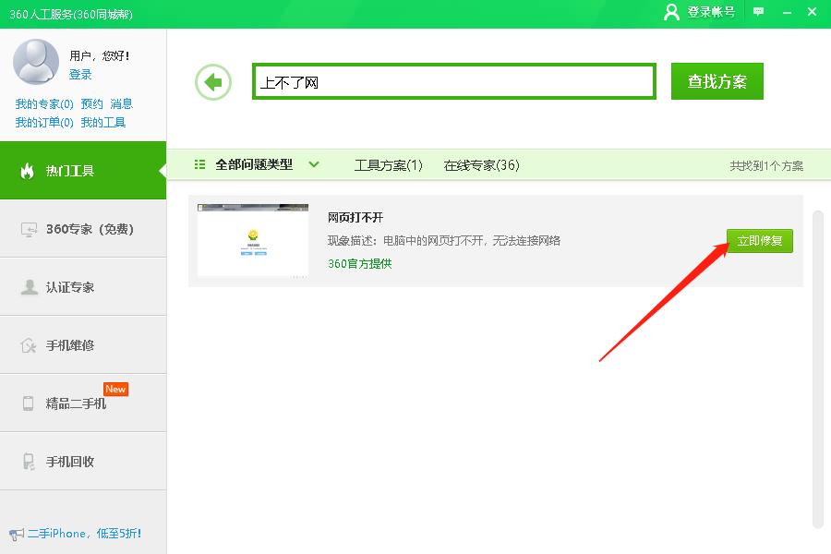This screenshot has width=831, height=554.
Task: Open the feedback speech-bubble icon in titlebar
Action: tap(757, 12)
